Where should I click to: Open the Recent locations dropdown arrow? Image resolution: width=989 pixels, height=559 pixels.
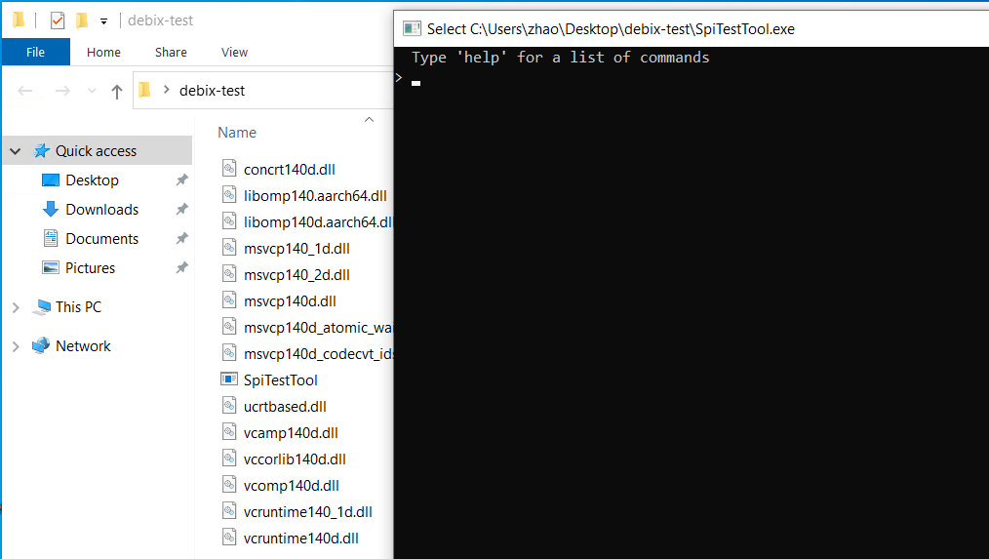[x=92, y=91]
